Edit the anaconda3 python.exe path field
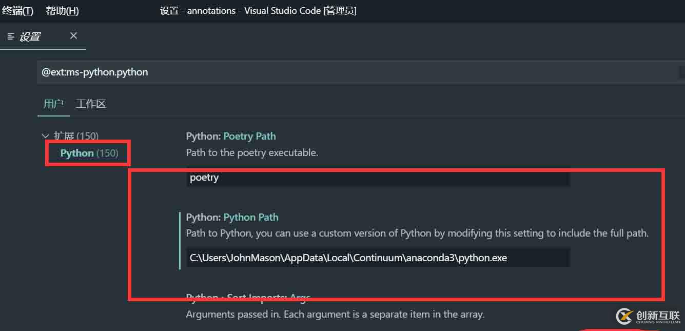This screenshot has height=331, width=685. point(378,258)
